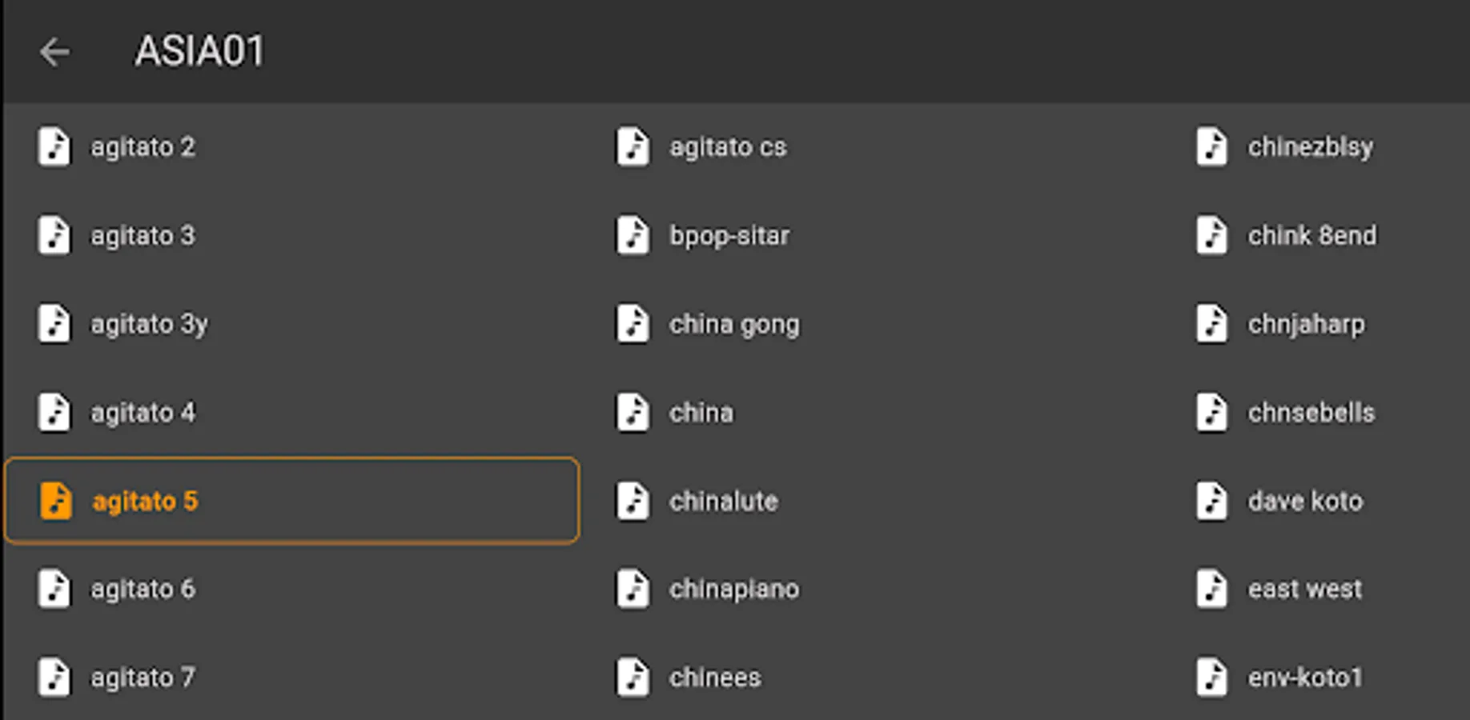This screenshot has width=1470, height=720.
Task: Load the agitato cs preset
Action: tap(728, 147)
